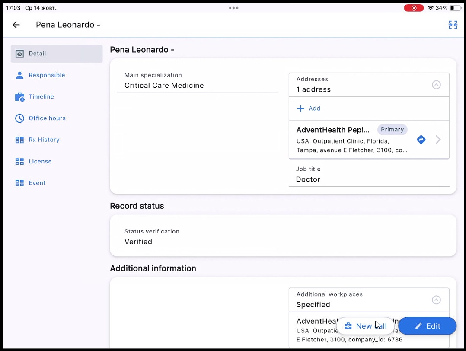
Task: Click the 'Additional information' heading
Action: [153, 268]
